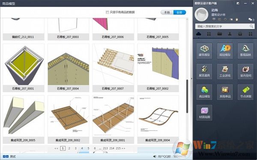Go to next pages with >> arrow
The image size is (257, 160).
click(x=123, y=148)
